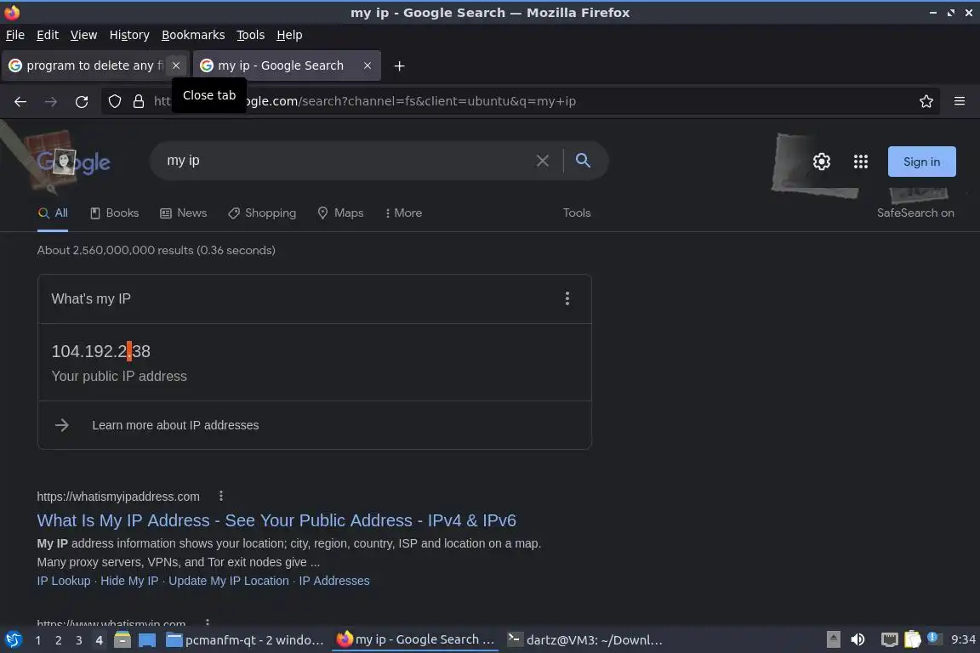Click the Google doodle logo
This screenshot has width=980, height=653.
pos(74,162)
